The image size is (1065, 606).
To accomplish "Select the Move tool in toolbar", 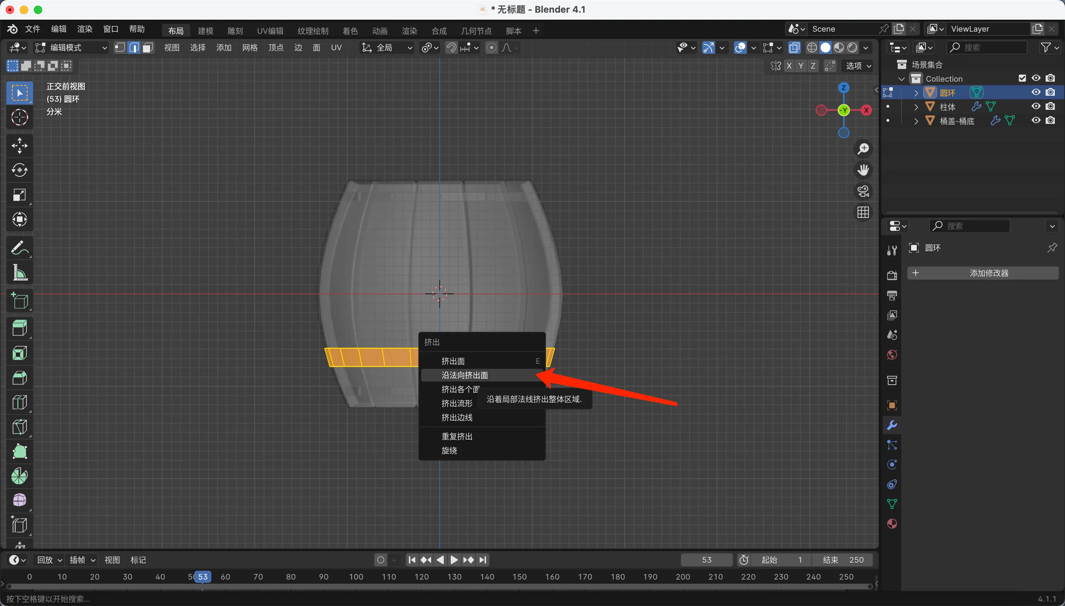I will coord(20,145).
